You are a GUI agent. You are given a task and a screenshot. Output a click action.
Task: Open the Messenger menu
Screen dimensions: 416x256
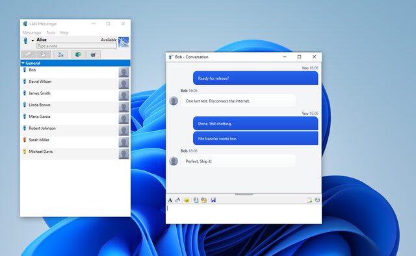pyautogui.click(x=32, y=32)
